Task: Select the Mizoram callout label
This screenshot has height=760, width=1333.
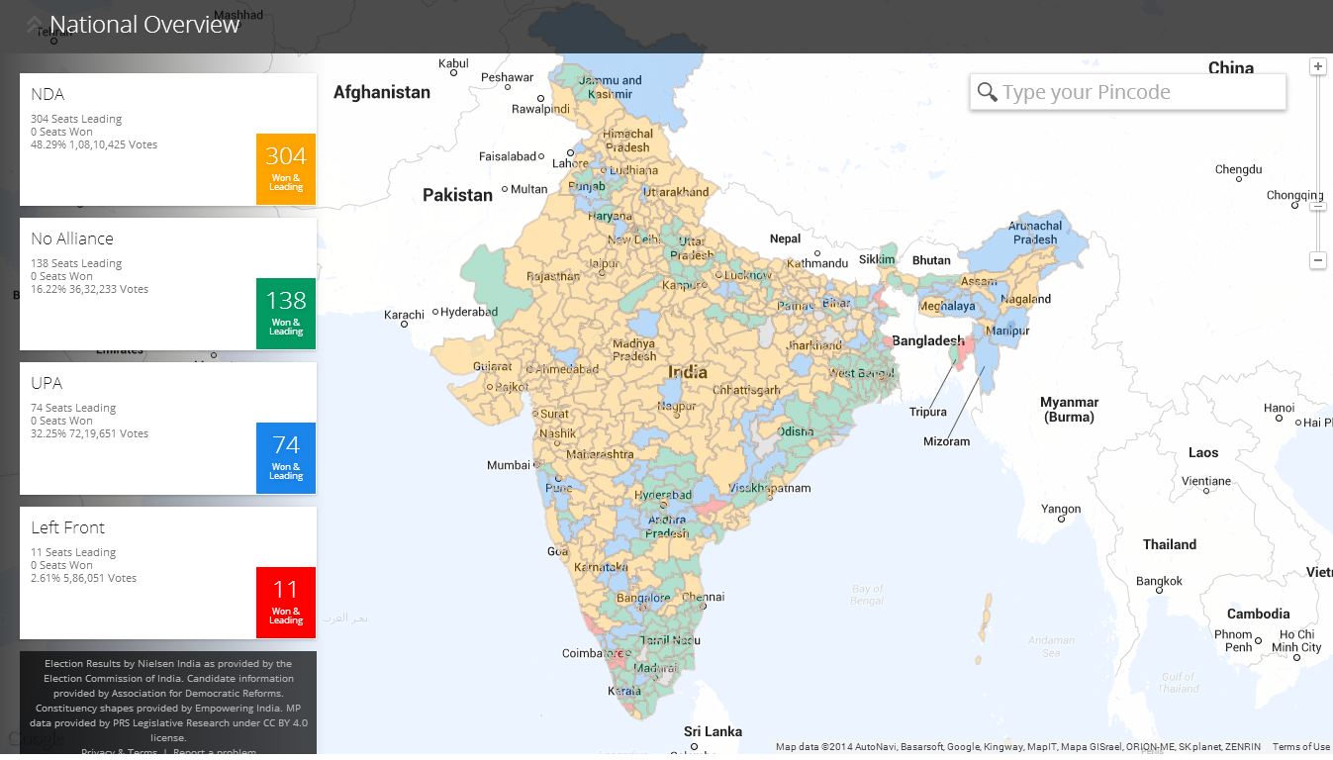Action: [947, 441]
